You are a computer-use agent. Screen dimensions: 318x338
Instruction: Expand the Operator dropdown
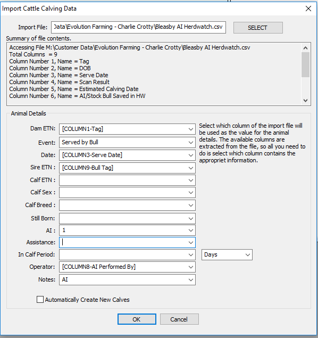(127, 267)
